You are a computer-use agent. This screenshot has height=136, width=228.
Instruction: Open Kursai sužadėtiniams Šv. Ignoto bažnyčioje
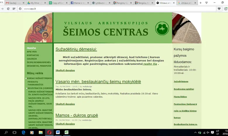41,93
